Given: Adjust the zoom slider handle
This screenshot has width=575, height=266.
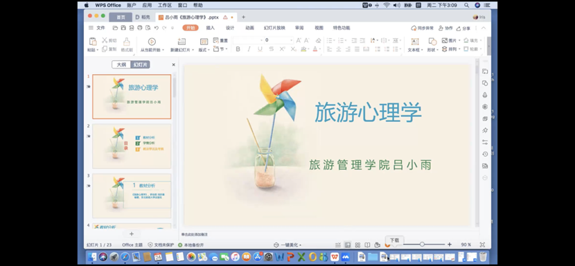Looking at the screenshot, I should click(422, 245).
